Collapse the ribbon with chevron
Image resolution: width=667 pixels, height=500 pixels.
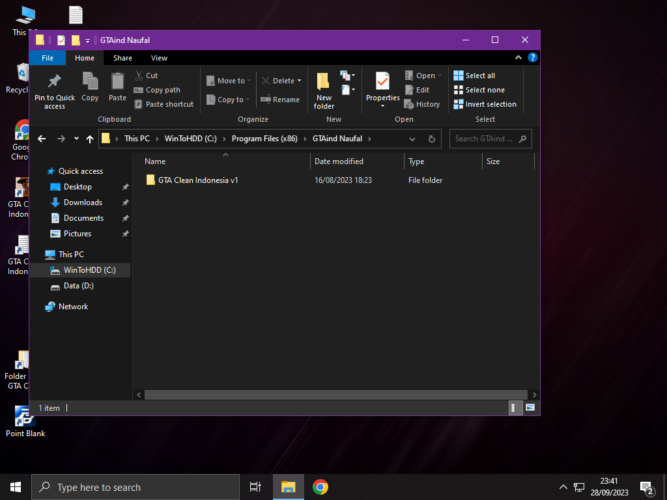[518, 57]
